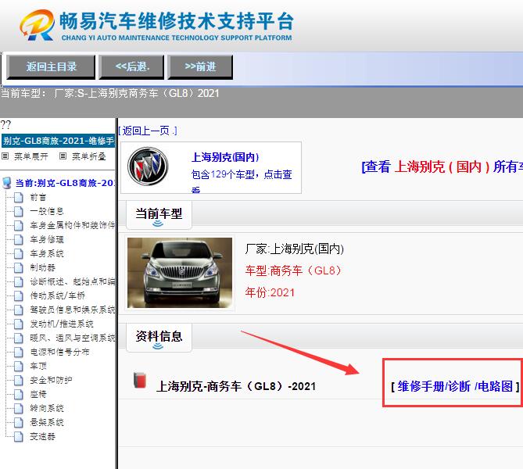This screenshot has width=523, height=469.
Task: Click the 厂家:上海别克(国内) text
Action: click(294, 249)
